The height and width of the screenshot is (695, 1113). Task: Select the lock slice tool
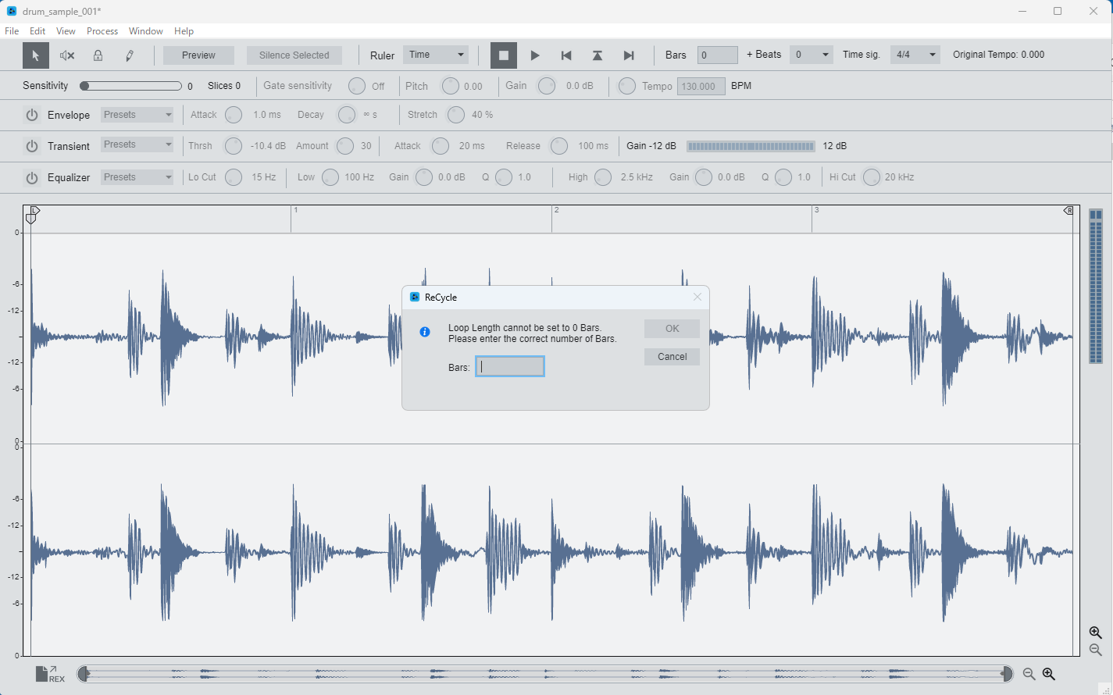pos(98,55)
